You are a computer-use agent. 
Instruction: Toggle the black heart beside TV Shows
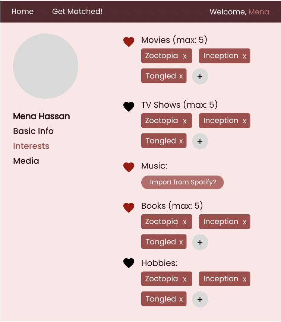(x=129, y=107)
